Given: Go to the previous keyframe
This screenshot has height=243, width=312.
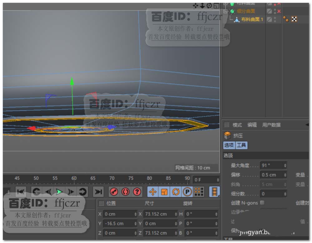Looking at the screenshot, I should [37, 192].
